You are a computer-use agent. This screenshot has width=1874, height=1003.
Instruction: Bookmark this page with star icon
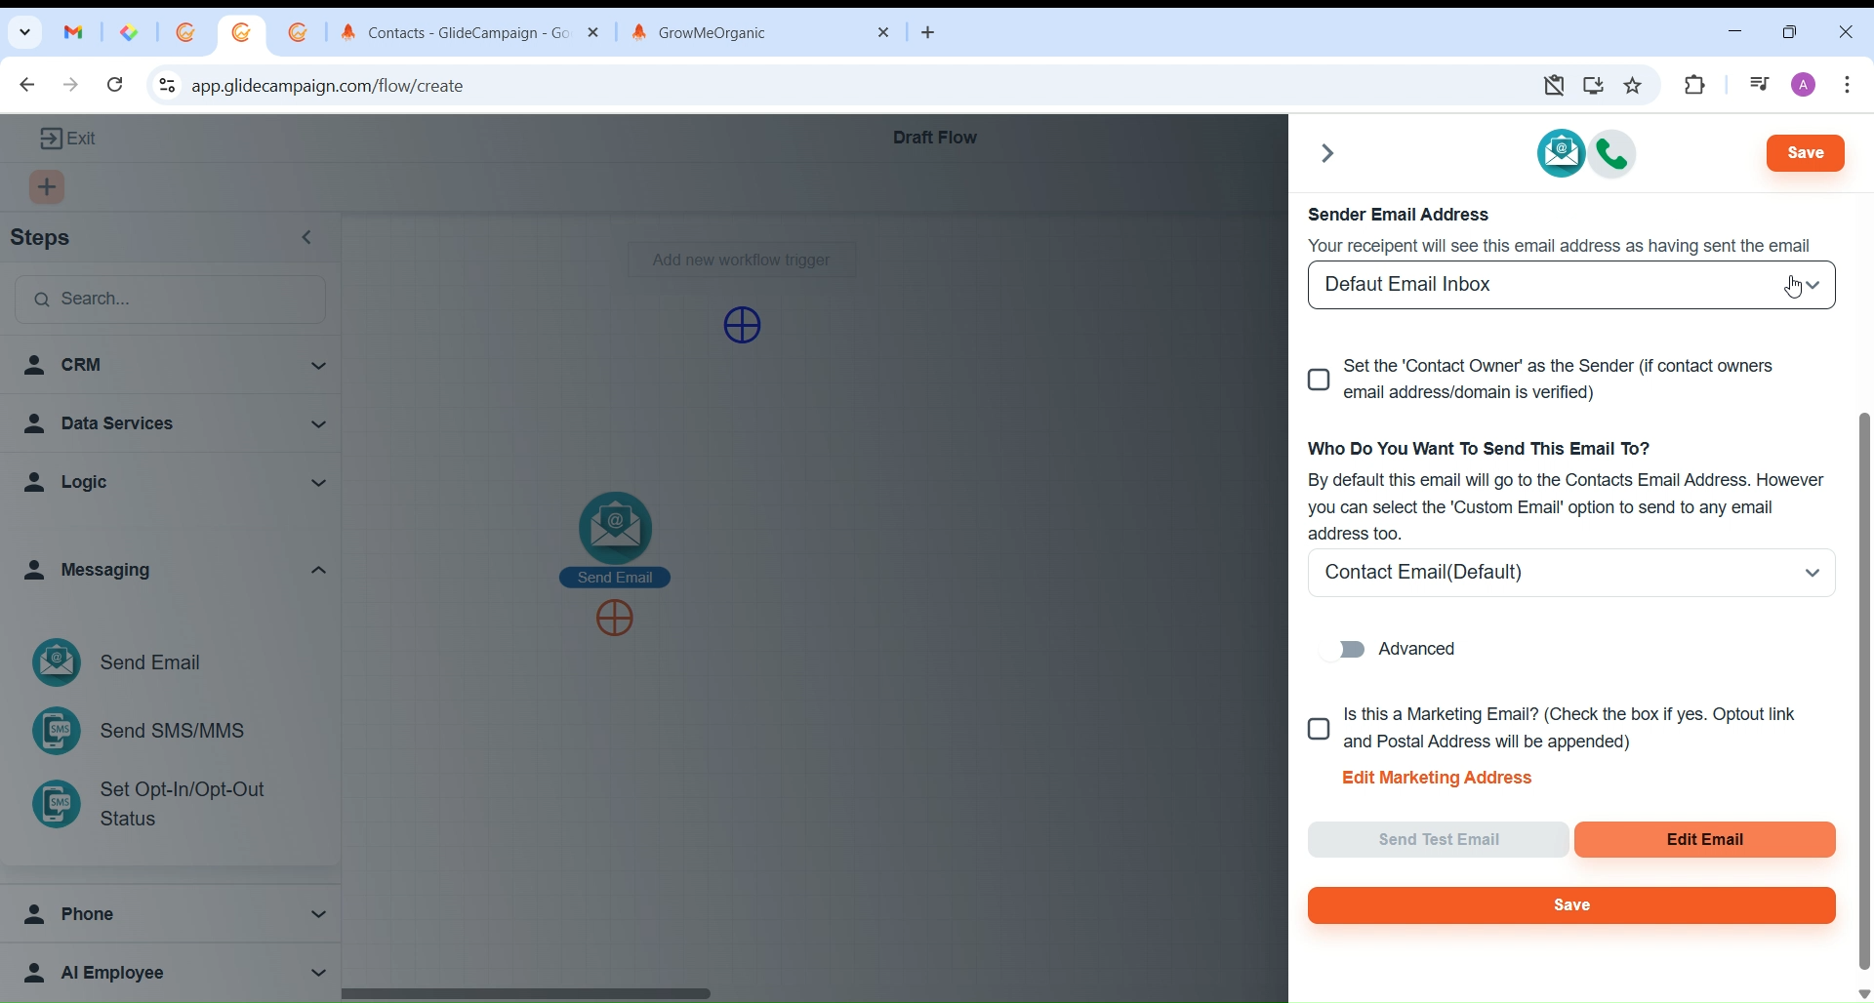pyautogui.click(x=1635, y=86)
